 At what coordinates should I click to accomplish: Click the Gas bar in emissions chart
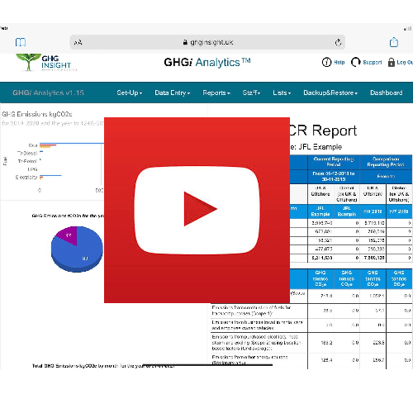pos(72,145)
